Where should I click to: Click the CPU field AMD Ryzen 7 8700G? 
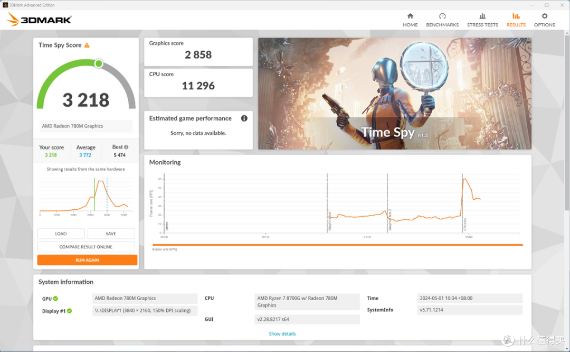tap(307, 302)
